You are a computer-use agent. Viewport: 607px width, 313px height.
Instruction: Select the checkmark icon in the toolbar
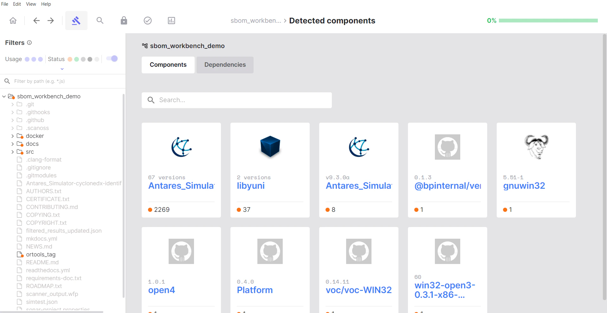point(147,20)
